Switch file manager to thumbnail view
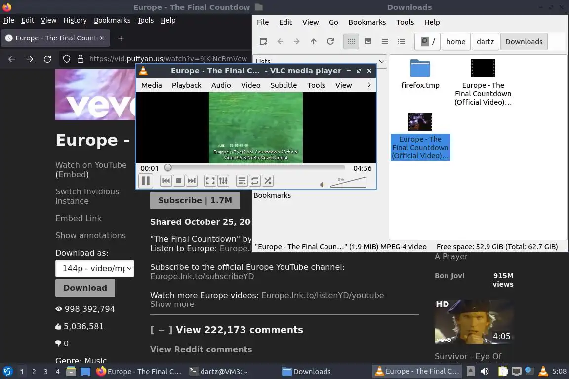569x379 pixels. pyautogui.click(x=368, y=42)
